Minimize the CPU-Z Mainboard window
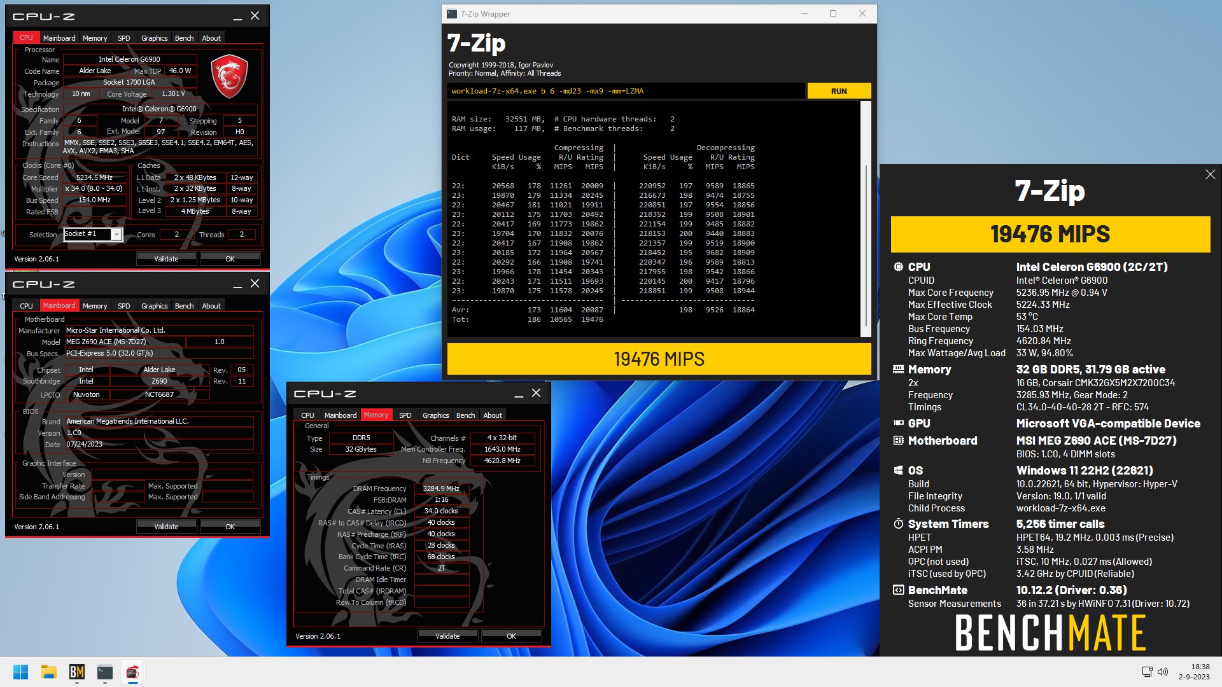Screen dimensions: 1222x687 (x=237, y=284)
